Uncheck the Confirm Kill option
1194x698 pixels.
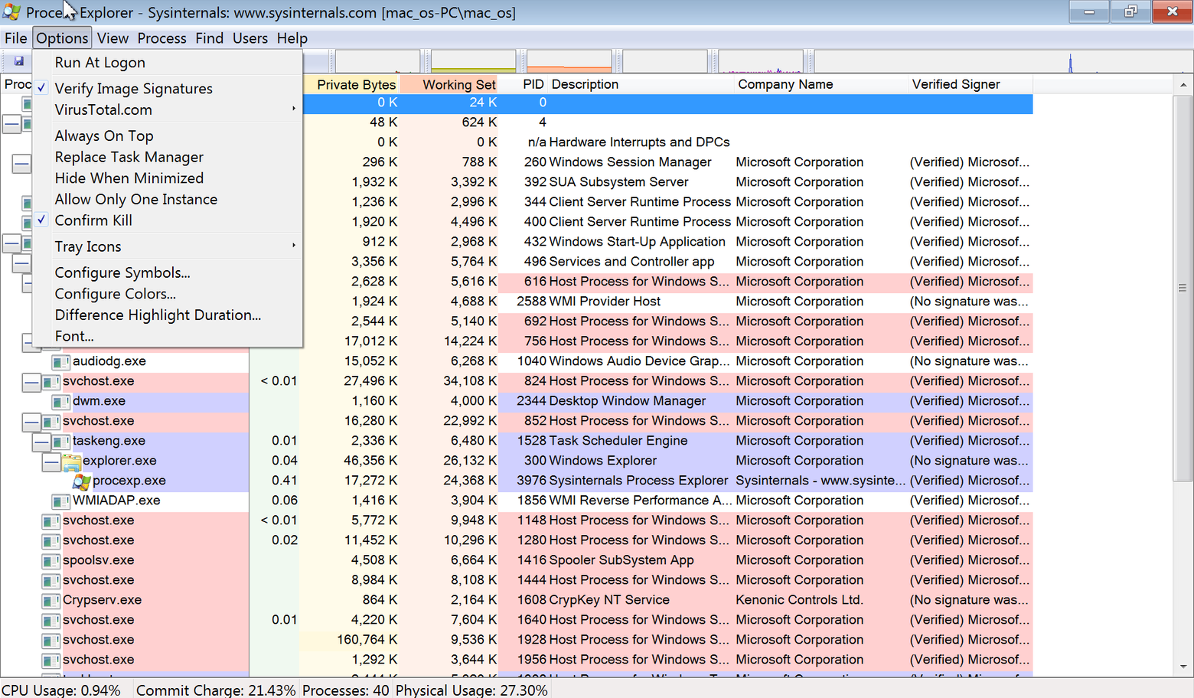168,220
